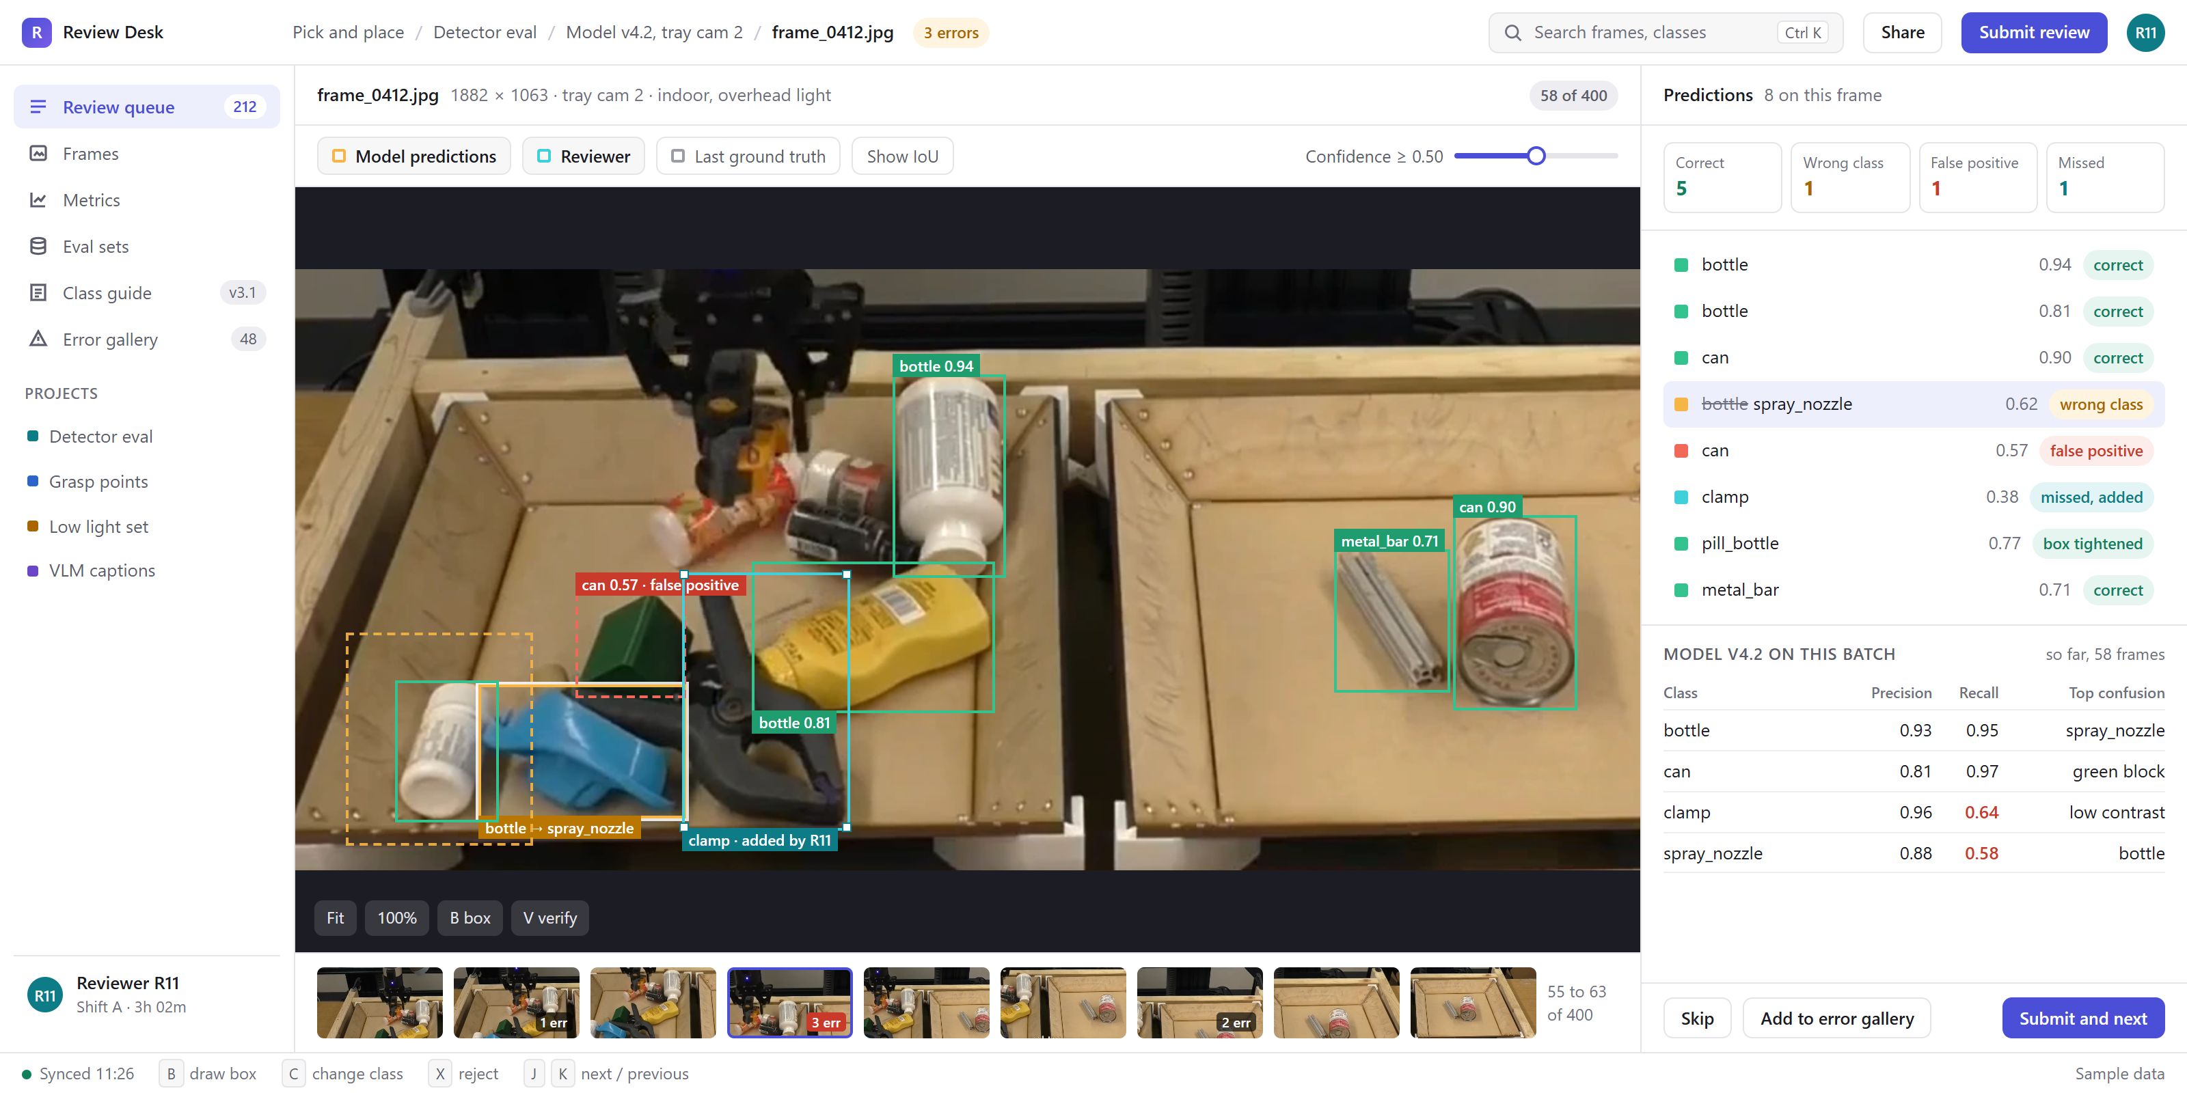Focus the Search frames, classes field
2187x1093 pixels.
pos(1665,32)
